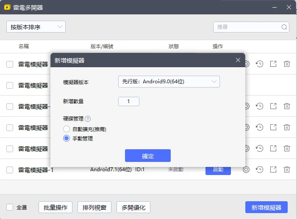Click the 確定 confirm button
Screen dimensions: 297x219
pos(148,156)
